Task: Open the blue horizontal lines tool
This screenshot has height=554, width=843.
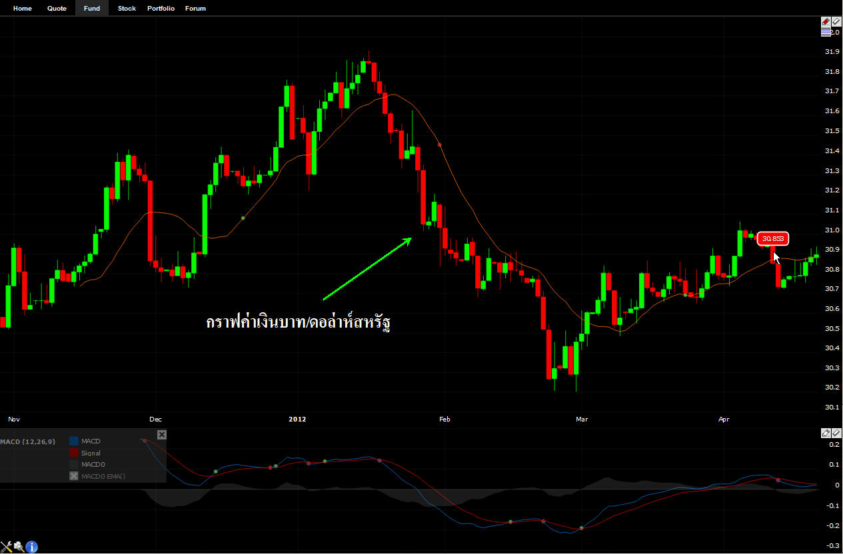Action: coord(826,32)
